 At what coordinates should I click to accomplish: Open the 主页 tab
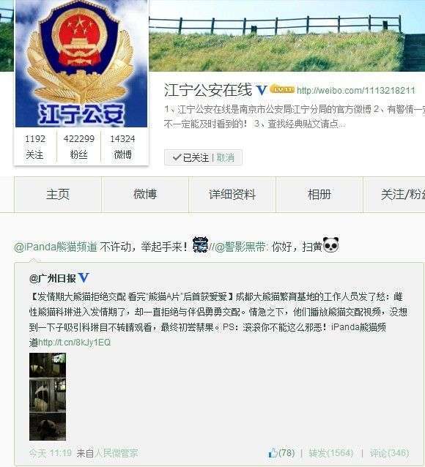point(58,195)
